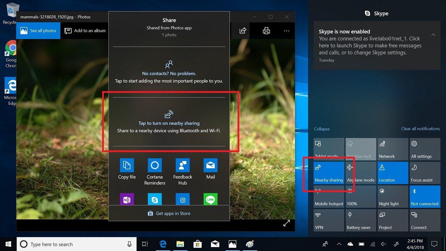Share photo to Skype app icon
Screen dimensions: 446x251
click(x=155, y=199)
